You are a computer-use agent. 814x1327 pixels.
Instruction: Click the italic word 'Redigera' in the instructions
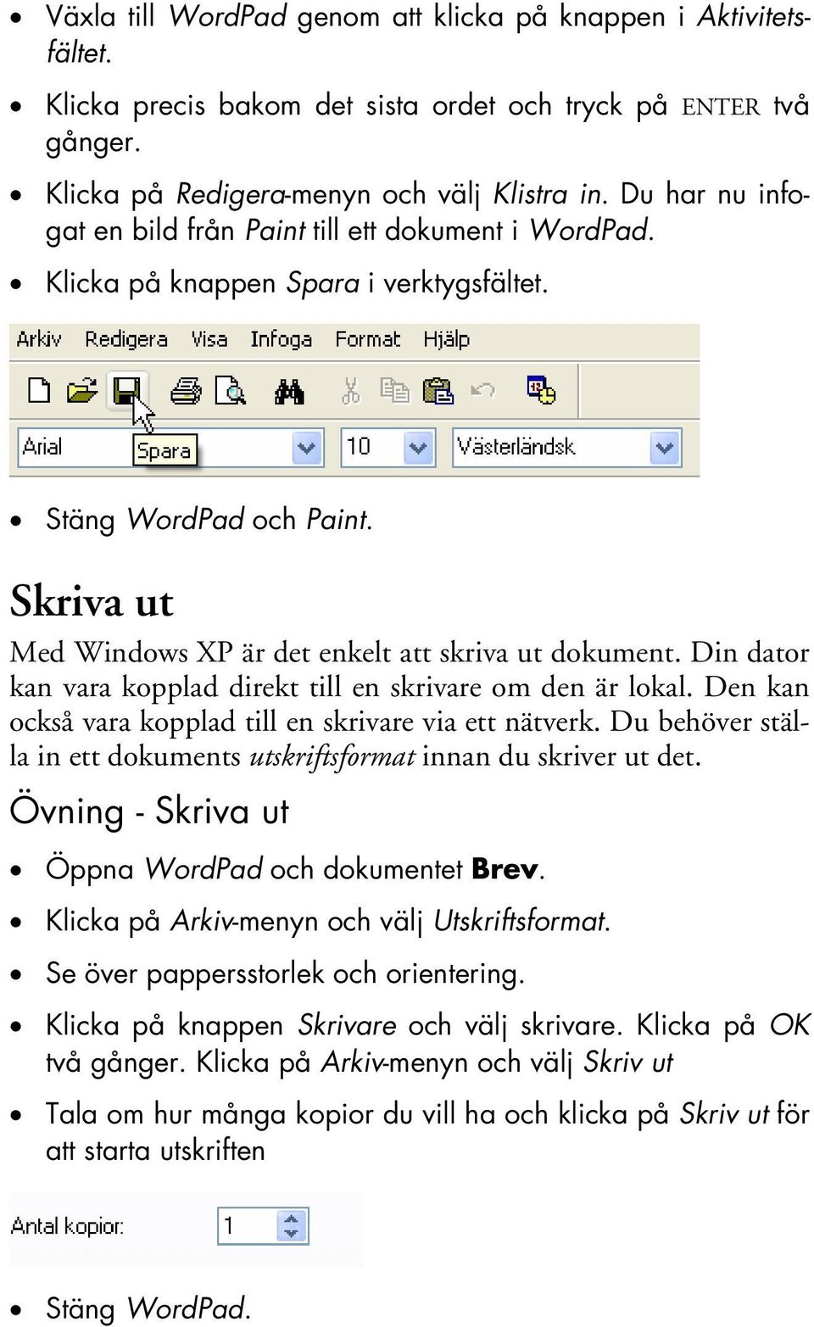pyautogui.click(x=230, y=195)
